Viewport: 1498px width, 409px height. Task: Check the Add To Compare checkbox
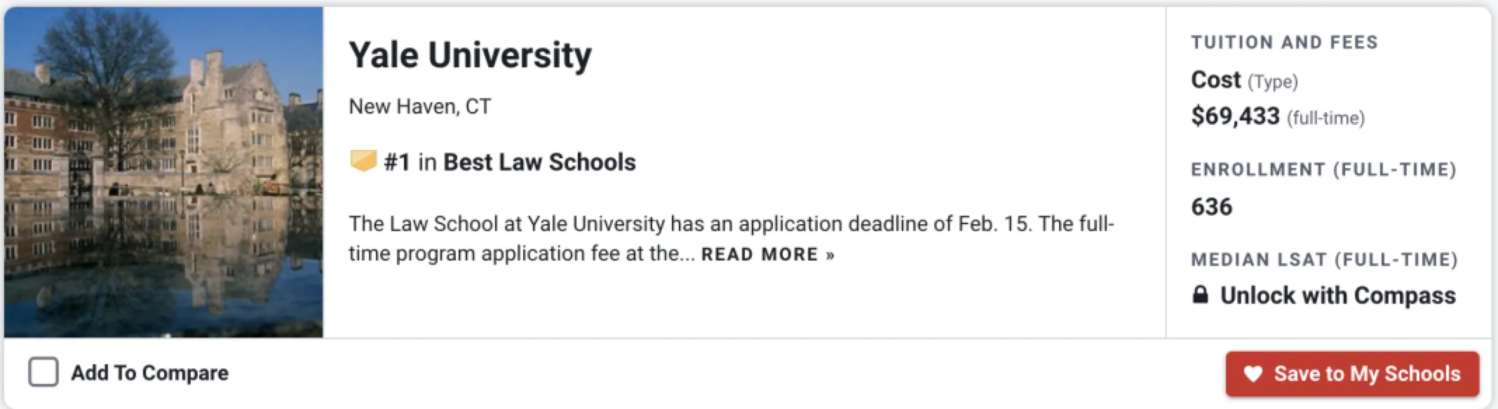point(43,372)
